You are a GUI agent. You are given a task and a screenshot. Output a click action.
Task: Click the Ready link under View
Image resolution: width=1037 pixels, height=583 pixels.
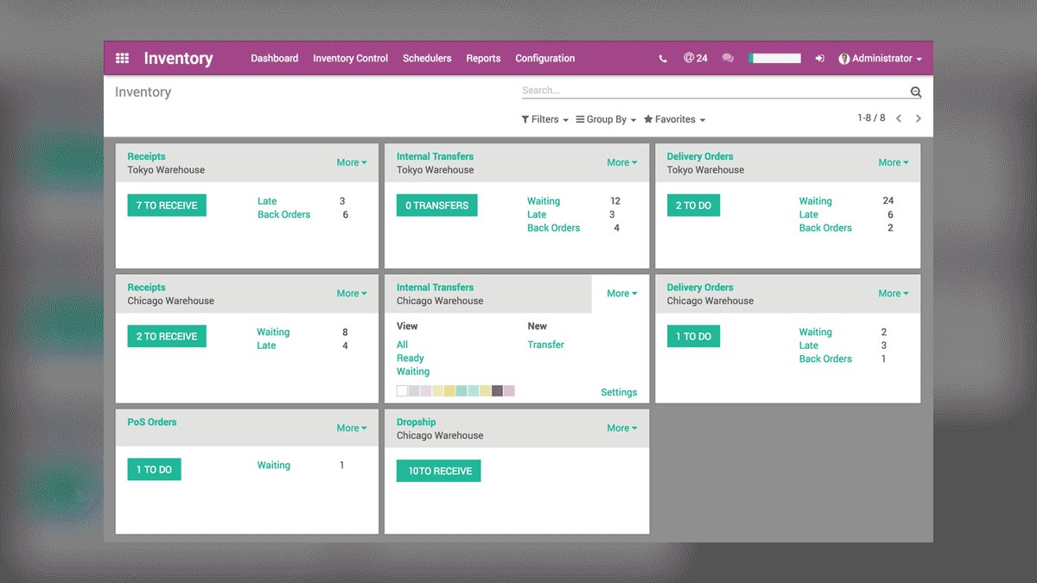click(410, 358)
